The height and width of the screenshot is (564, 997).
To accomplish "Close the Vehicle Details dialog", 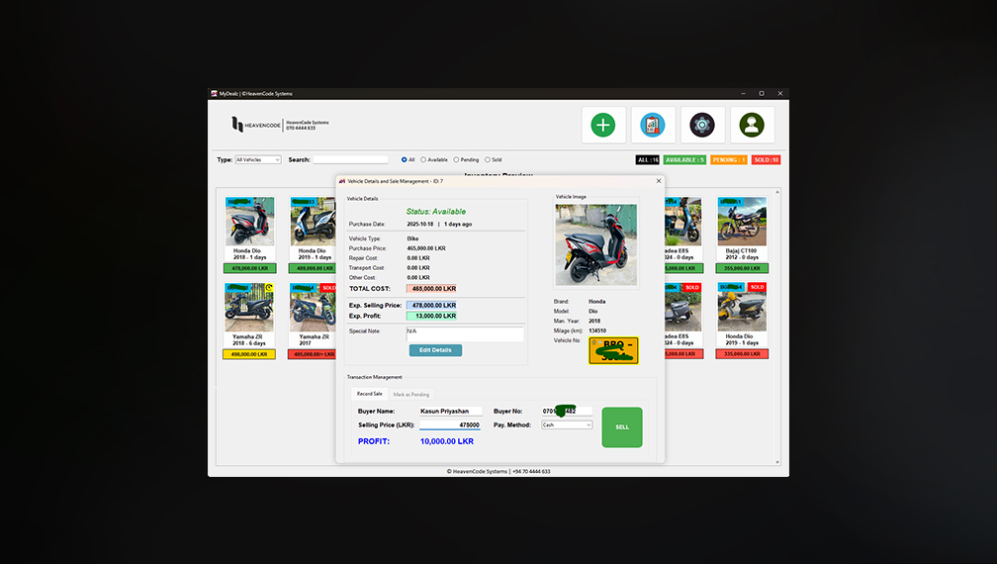I will 659,181.
